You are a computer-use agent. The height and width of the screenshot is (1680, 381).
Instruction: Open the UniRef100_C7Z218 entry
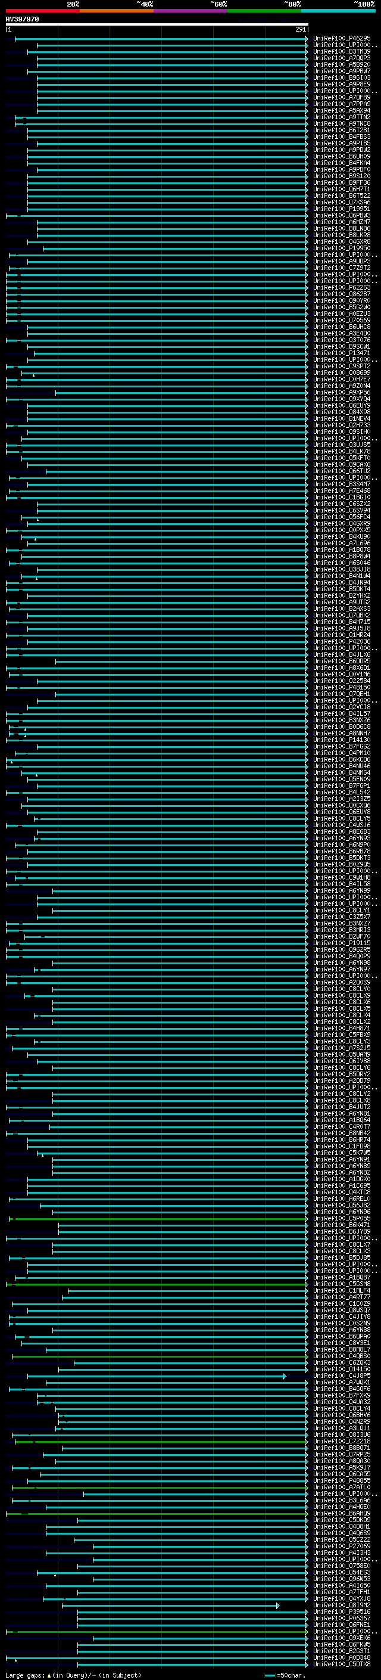tap(341, 1440)
